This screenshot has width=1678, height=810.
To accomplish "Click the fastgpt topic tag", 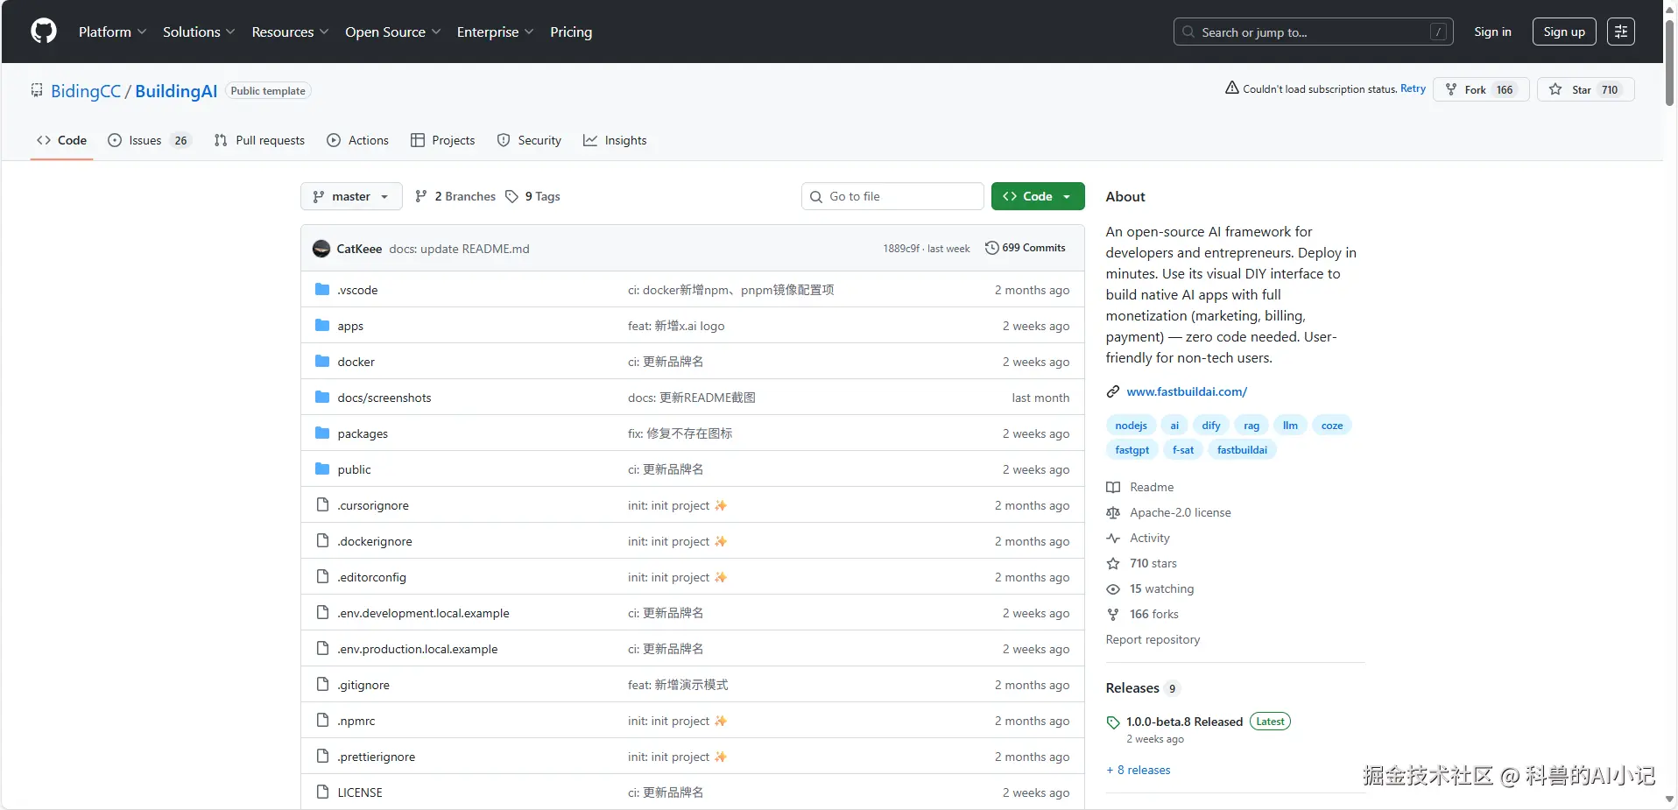I will coord(1132,450).
